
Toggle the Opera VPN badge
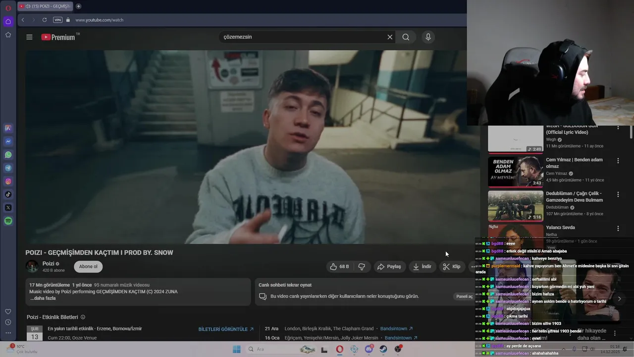click(57, 20)
